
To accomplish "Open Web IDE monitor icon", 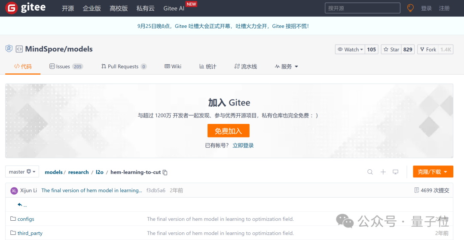I will click(x=395, y=172).
